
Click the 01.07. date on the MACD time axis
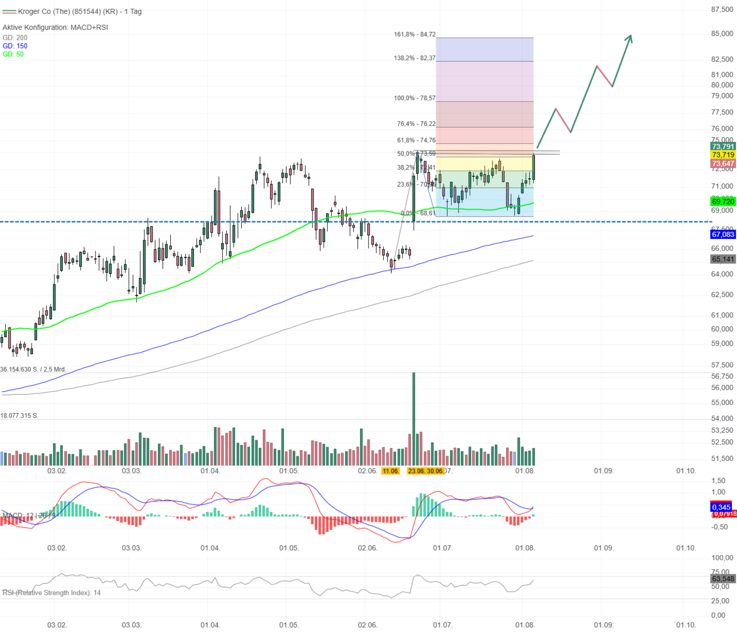point(443,548)
